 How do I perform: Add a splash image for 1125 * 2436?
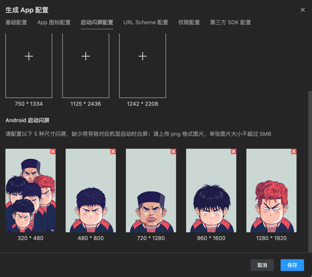86,56
